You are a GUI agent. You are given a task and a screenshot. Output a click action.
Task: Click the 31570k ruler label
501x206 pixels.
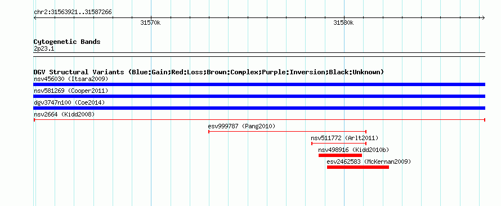pyautogui.click(x=150, y=23)
